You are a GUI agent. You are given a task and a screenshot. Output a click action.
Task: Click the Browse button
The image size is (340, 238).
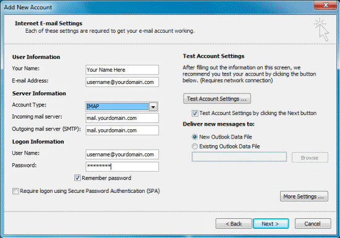click(x=310, y=158)
